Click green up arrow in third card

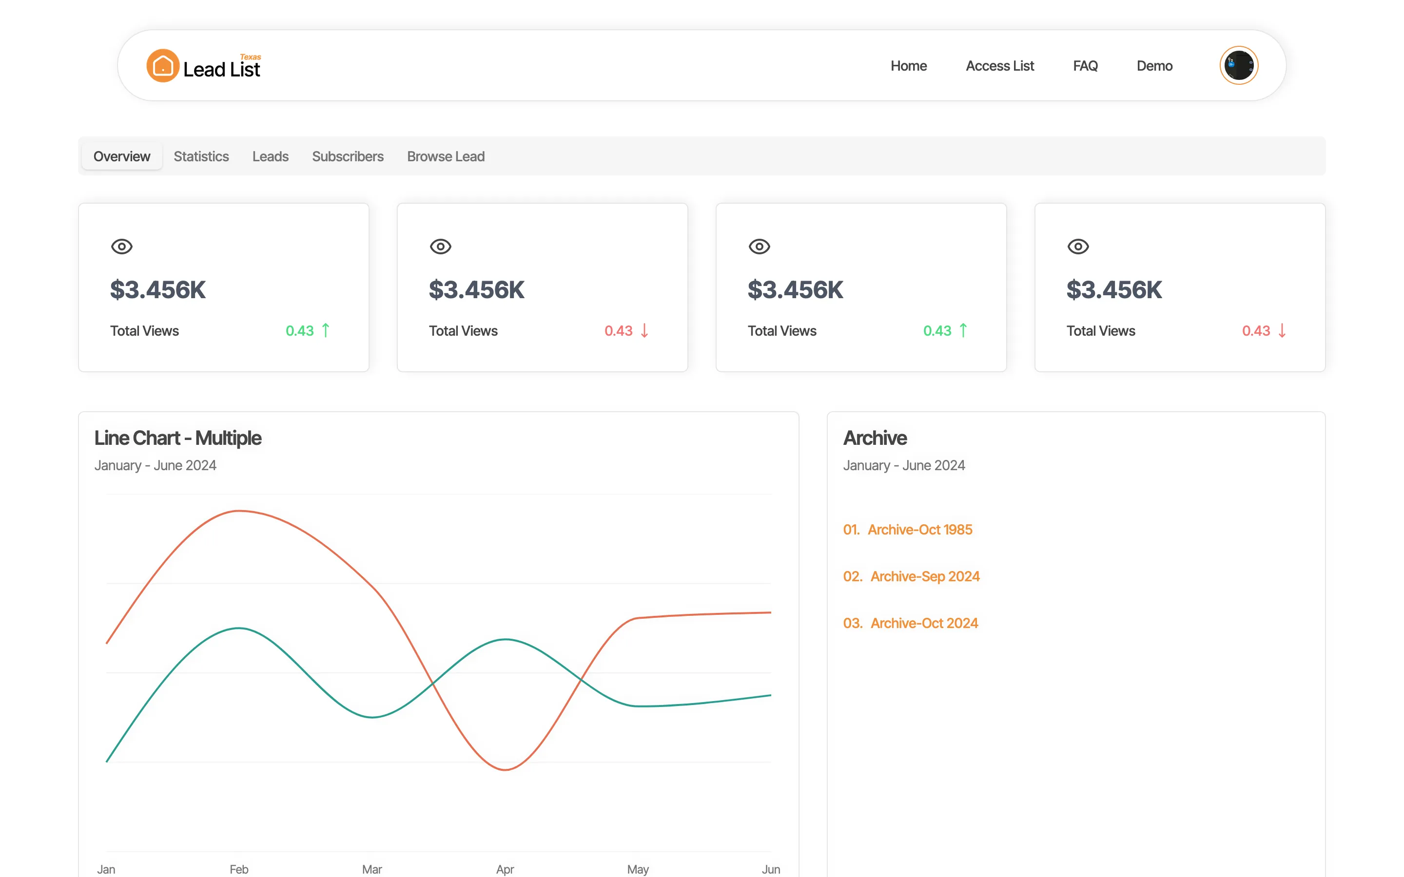coord(963,330)
